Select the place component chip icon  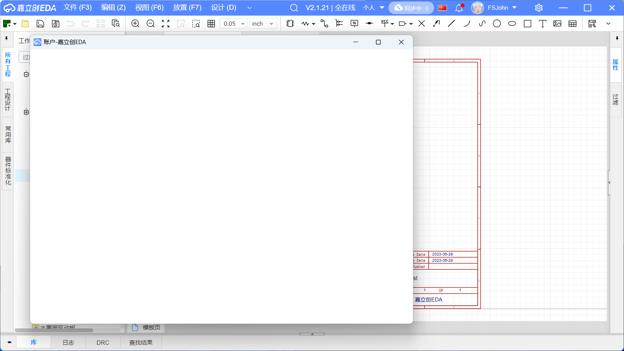[290, 24]
